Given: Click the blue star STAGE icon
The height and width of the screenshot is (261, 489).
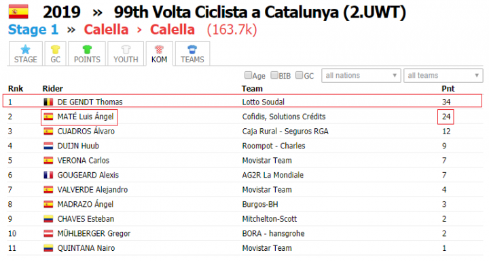Looking at the screenshot, I should pyautogui.click(x=25, y=49).
